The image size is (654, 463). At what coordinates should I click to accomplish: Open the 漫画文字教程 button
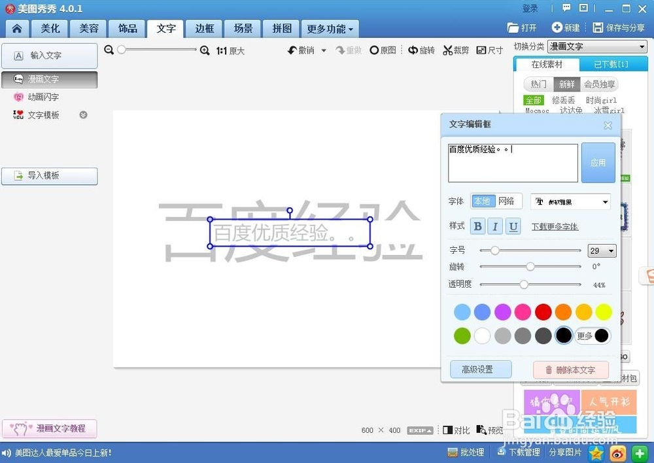coord(49,428)
